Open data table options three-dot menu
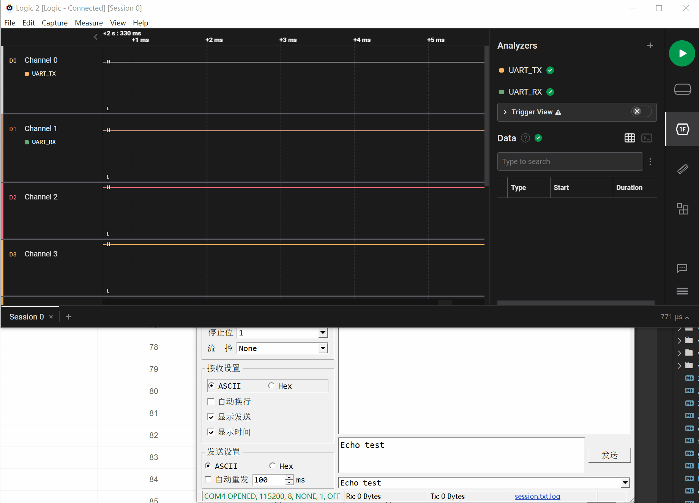The image size is (699, 503). pos(650,162)
